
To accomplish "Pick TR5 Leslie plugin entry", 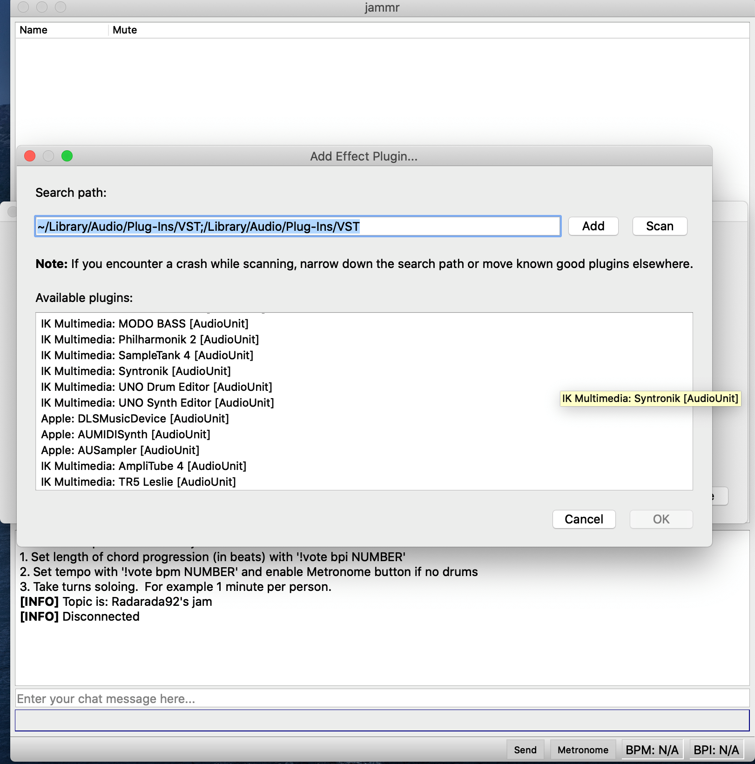I will pos(138,482).
